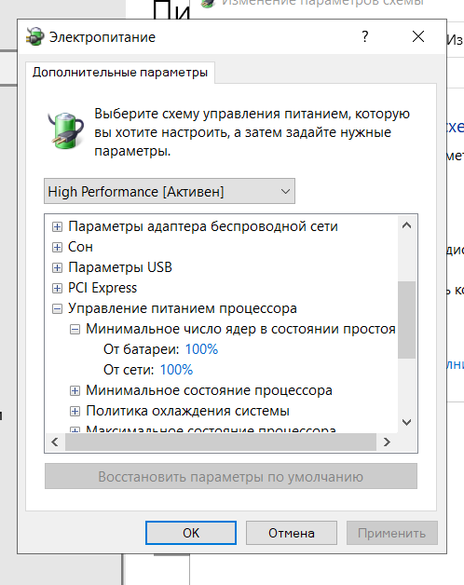Click the horizontal scrollbar right arrow
Image resolution: width=464 pixels, height=585 pixels.
click(x=387, y=442)
